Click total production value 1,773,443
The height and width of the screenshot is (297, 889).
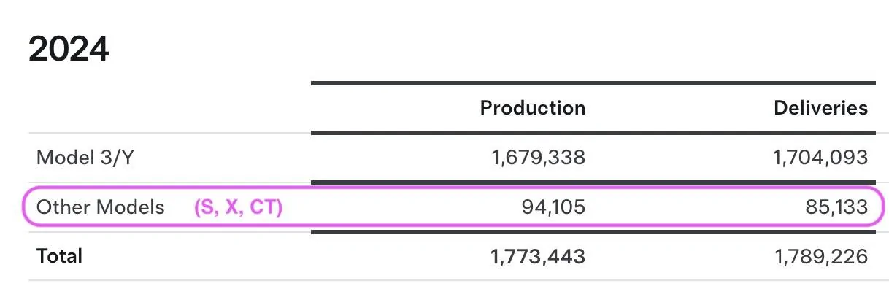538,256
